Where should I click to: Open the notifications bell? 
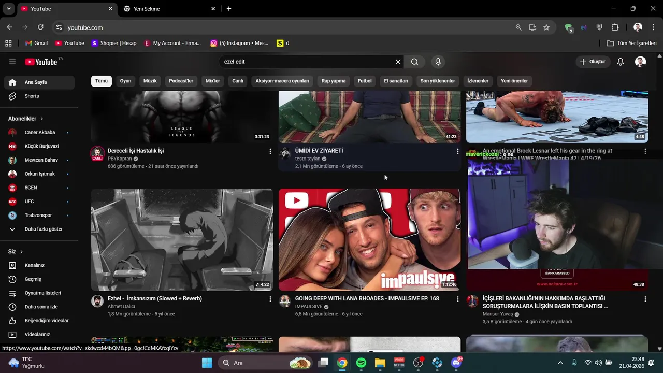click(x=621, y=62)
